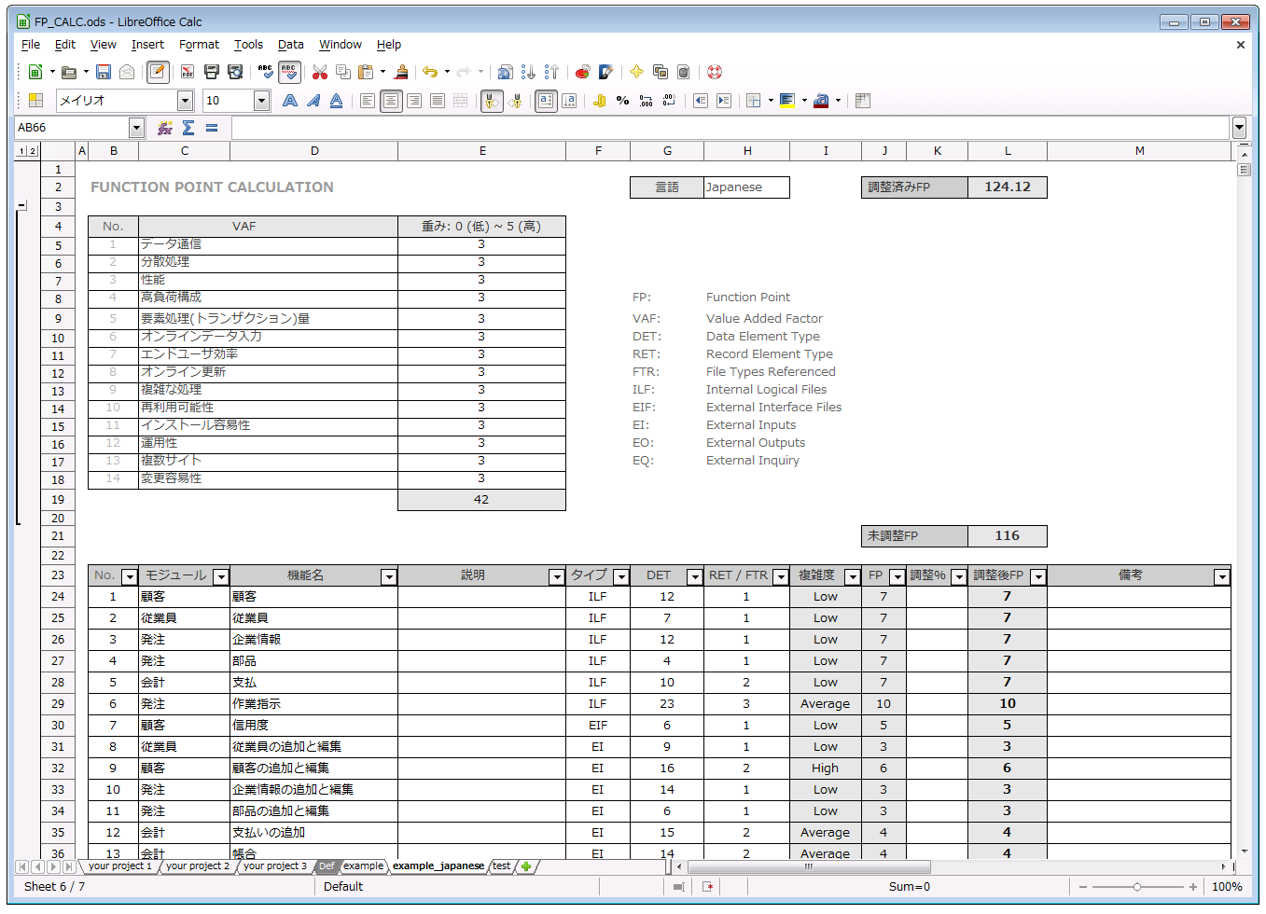Screen dimensions: 1266x914
Task: Sort the selection ascending
Action: click(x=527, y=72)
